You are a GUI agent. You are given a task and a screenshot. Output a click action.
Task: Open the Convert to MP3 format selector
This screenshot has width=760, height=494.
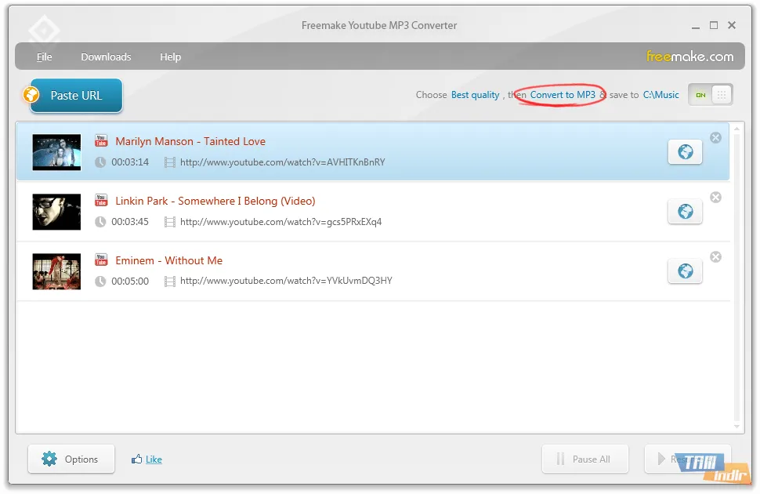(x=563, y=94)
